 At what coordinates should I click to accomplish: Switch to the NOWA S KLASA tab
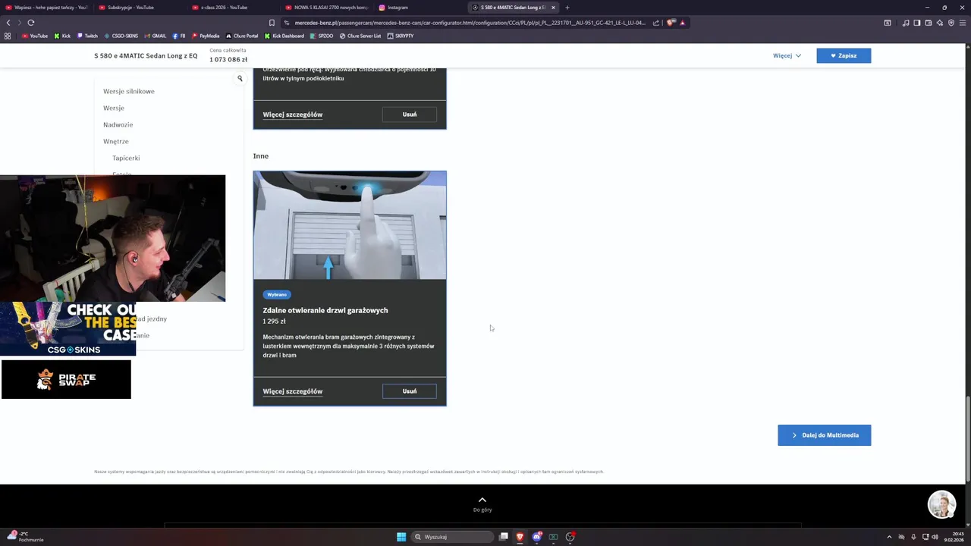pyautogui.click(x=326, y=8)
